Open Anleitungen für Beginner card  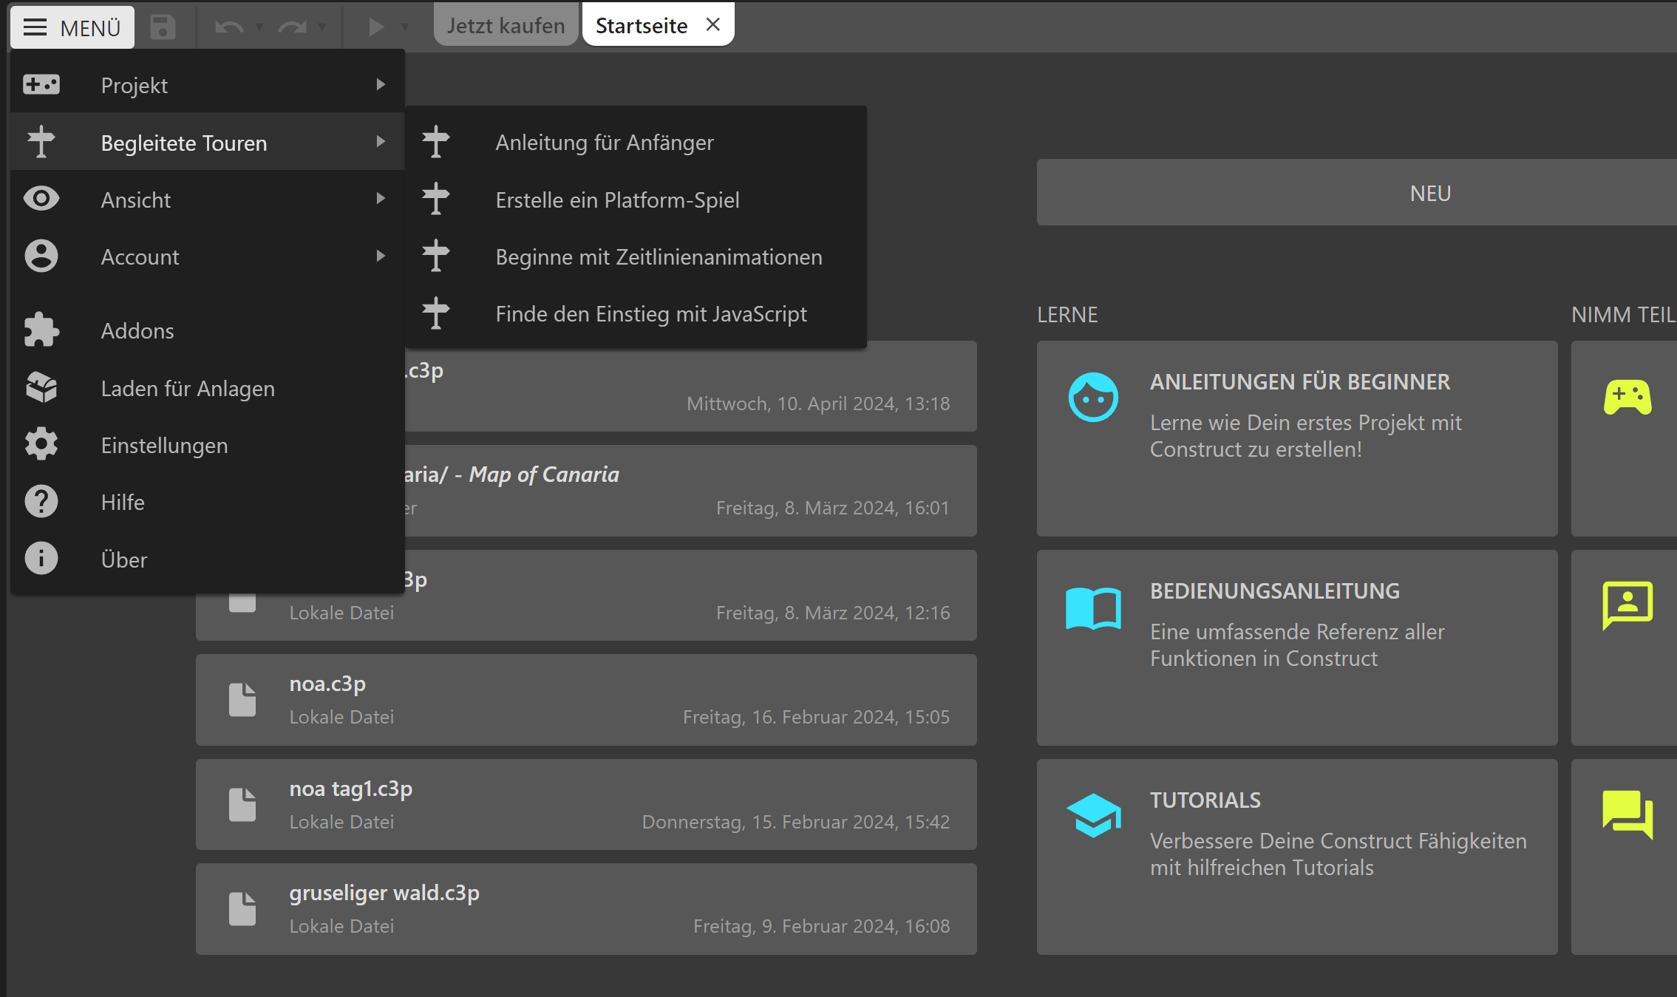click(x=1297, y=438)
